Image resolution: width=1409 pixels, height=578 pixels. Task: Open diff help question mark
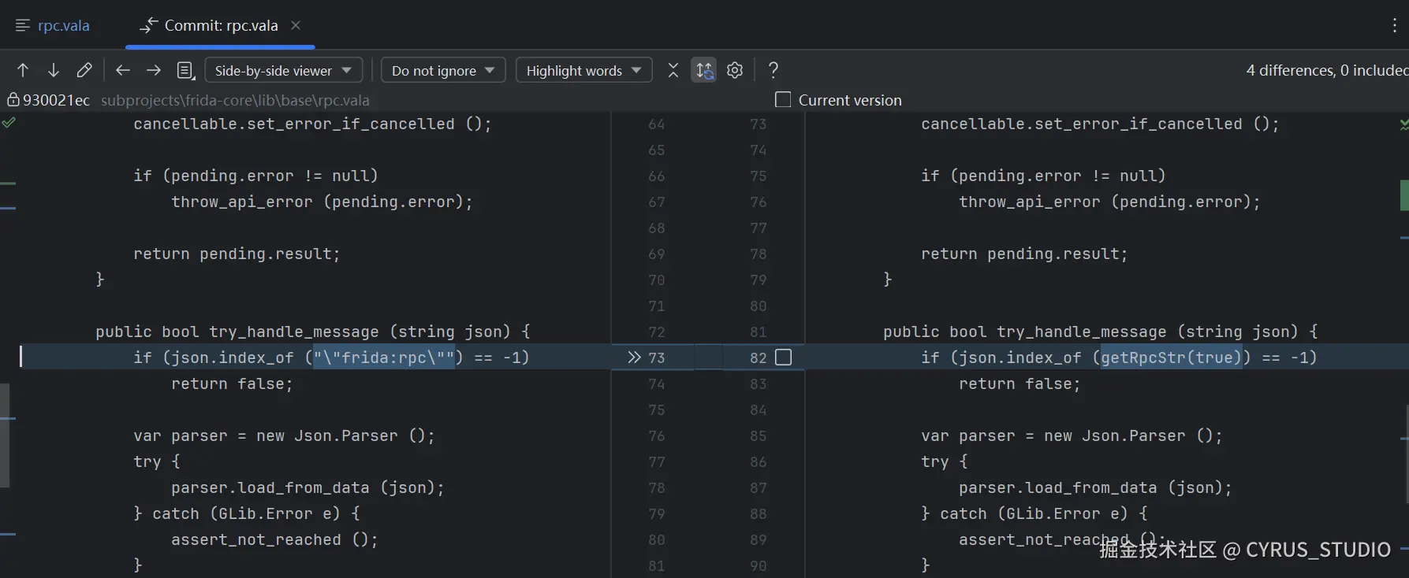pyautogui.click(x=773, y=70)
